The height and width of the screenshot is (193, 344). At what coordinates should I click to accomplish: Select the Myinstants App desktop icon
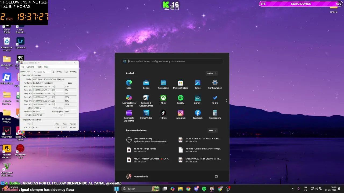coord(20,151)
